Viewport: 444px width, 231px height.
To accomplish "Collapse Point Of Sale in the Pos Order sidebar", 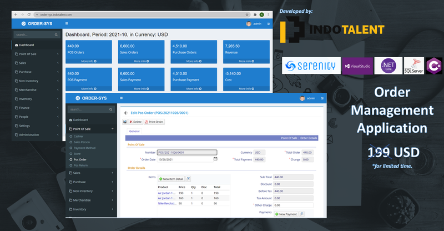I will (91, 129).
